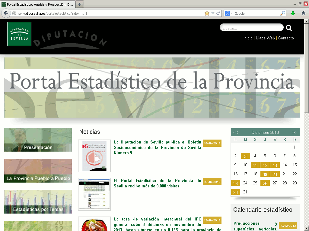309x231 pixels.
Task: Open the downloads green arrow icon
Action: click(292, 13)
